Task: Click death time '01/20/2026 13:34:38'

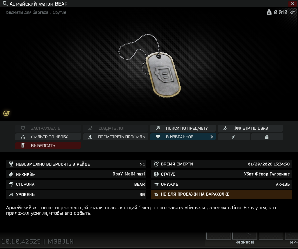Action: (x=269, y=164)
